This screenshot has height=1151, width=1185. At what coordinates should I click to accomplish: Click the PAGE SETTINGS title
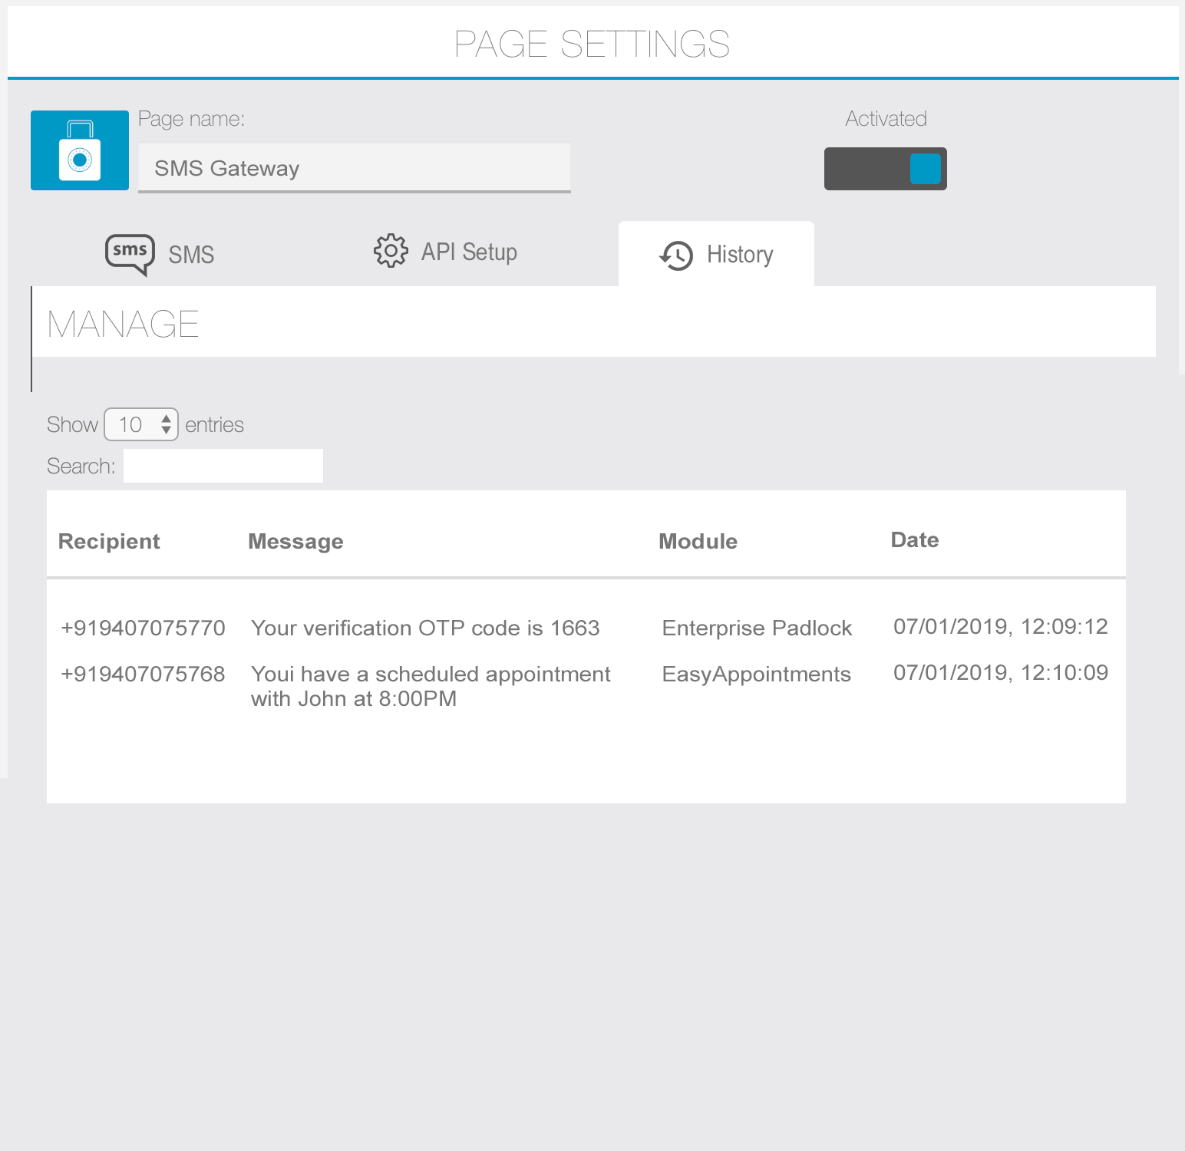592,44
